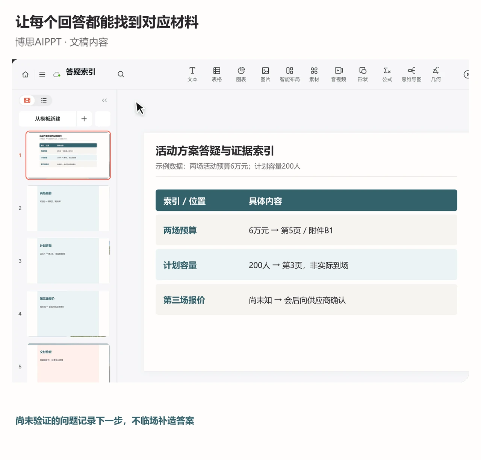Open 智能布局 smart layout tool

pos(290,74)
